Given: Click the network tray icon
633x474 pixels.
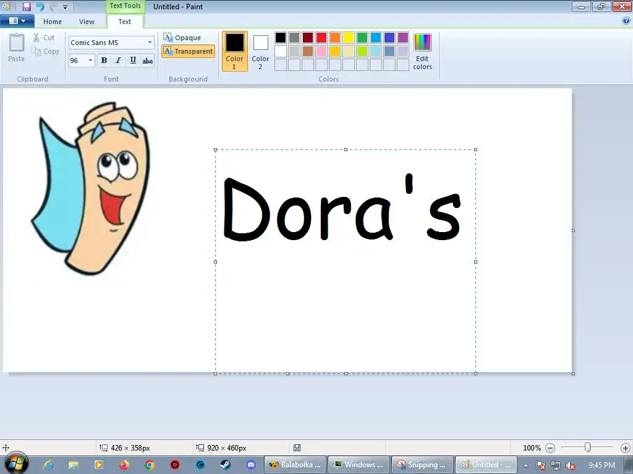Looking at the screenshot, I should pos(556,465).
